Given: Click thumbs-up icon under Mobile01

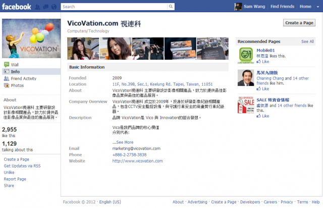Looking at the screenshot, I should [258, 61].
